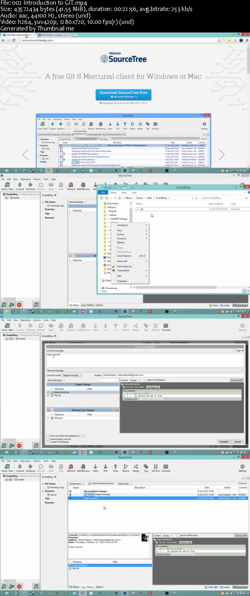Switch to the Downloads msysgit browser tab
The width and height of the screenshot is (250, 596).
(53, 34)
